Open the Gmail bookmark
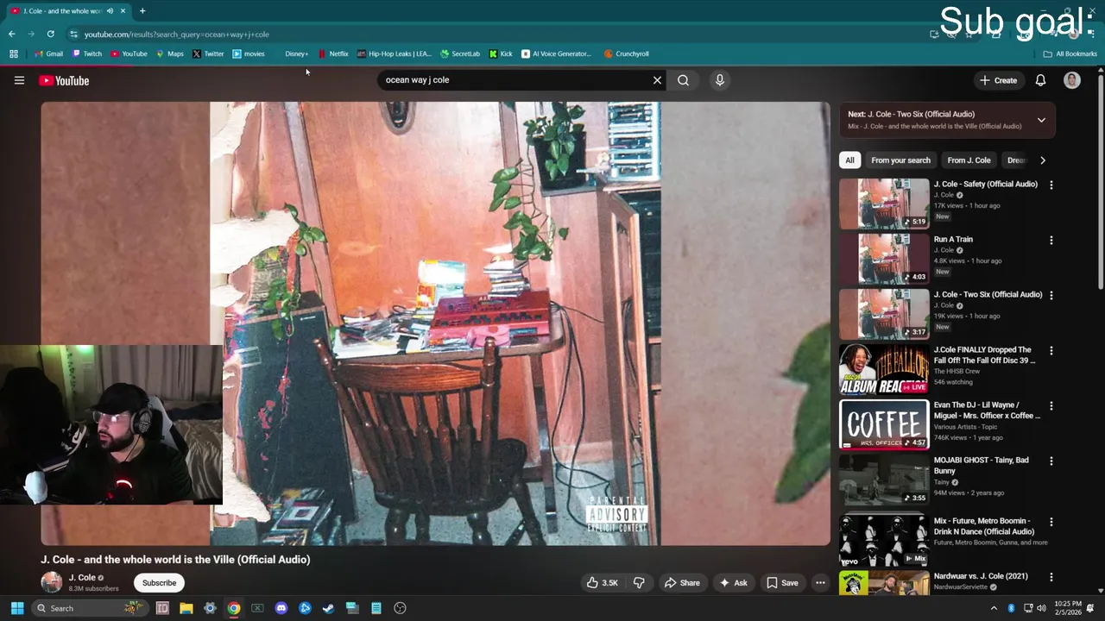1105x621 pixels. pyautogui.click(x=48, y=53)
